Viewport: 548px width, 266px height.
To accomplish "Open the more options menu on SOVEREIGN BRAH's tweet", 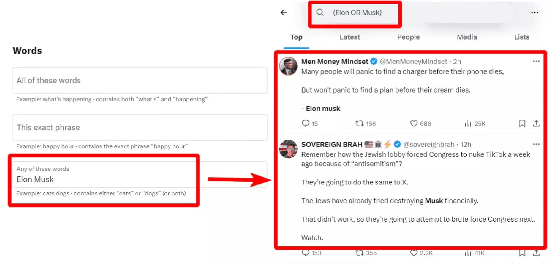I will point(536,144).
